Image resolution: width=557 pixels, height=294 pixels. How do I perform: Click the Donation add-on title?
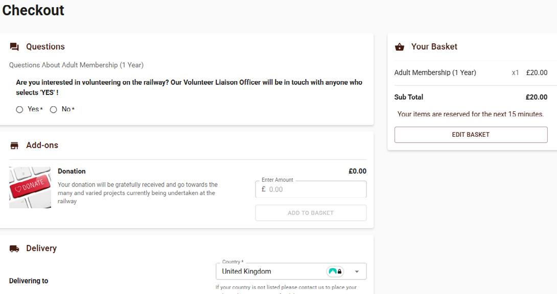point(72,171)
